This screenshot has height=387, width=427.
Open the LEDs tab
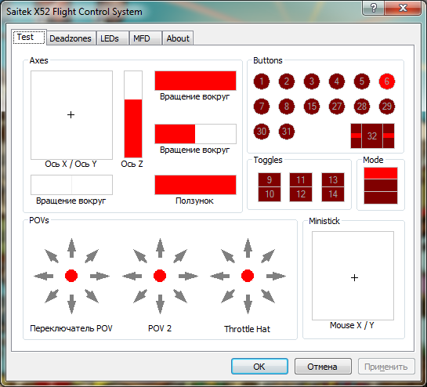[x=113, y=38]
